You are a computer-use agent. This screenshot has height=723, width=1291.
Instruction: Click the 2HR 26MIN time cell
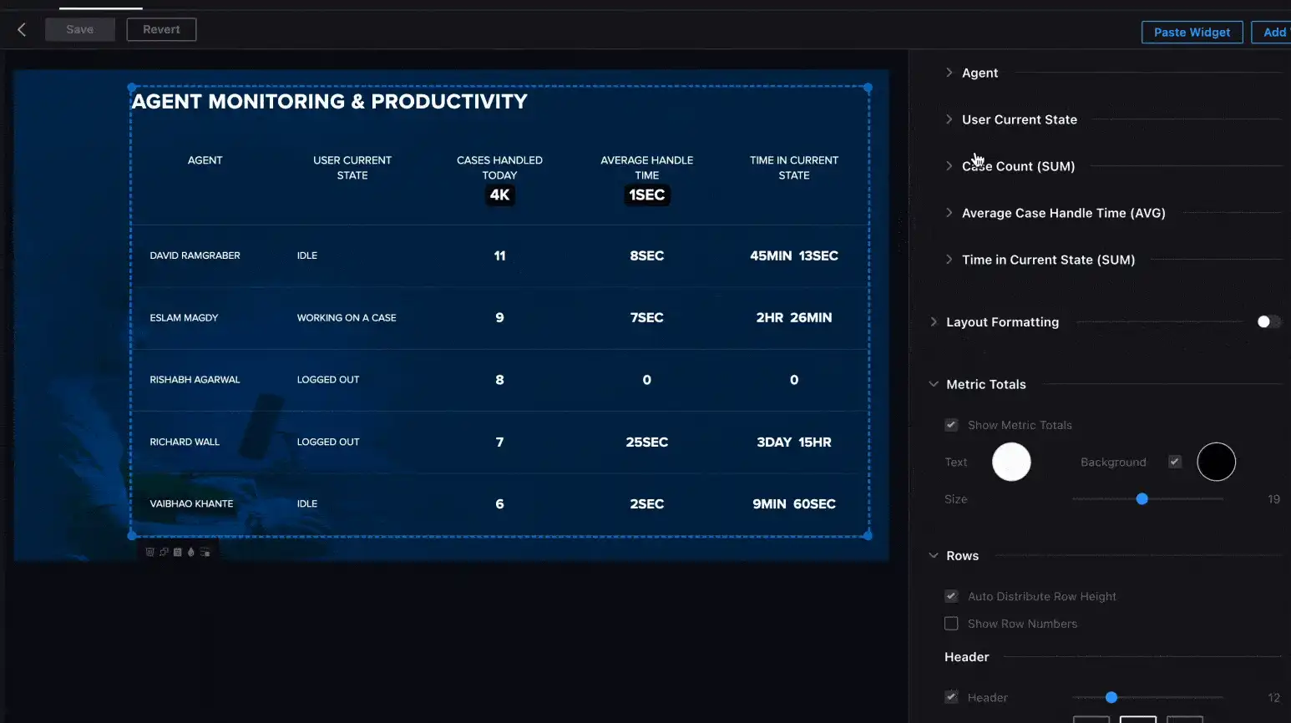pyautogui.click(x=794, y=318)
